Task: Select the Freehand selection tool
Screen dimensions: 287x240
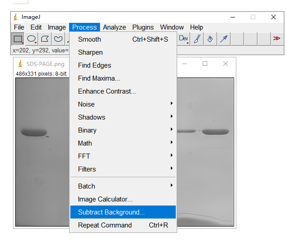Action: point(58,39)
